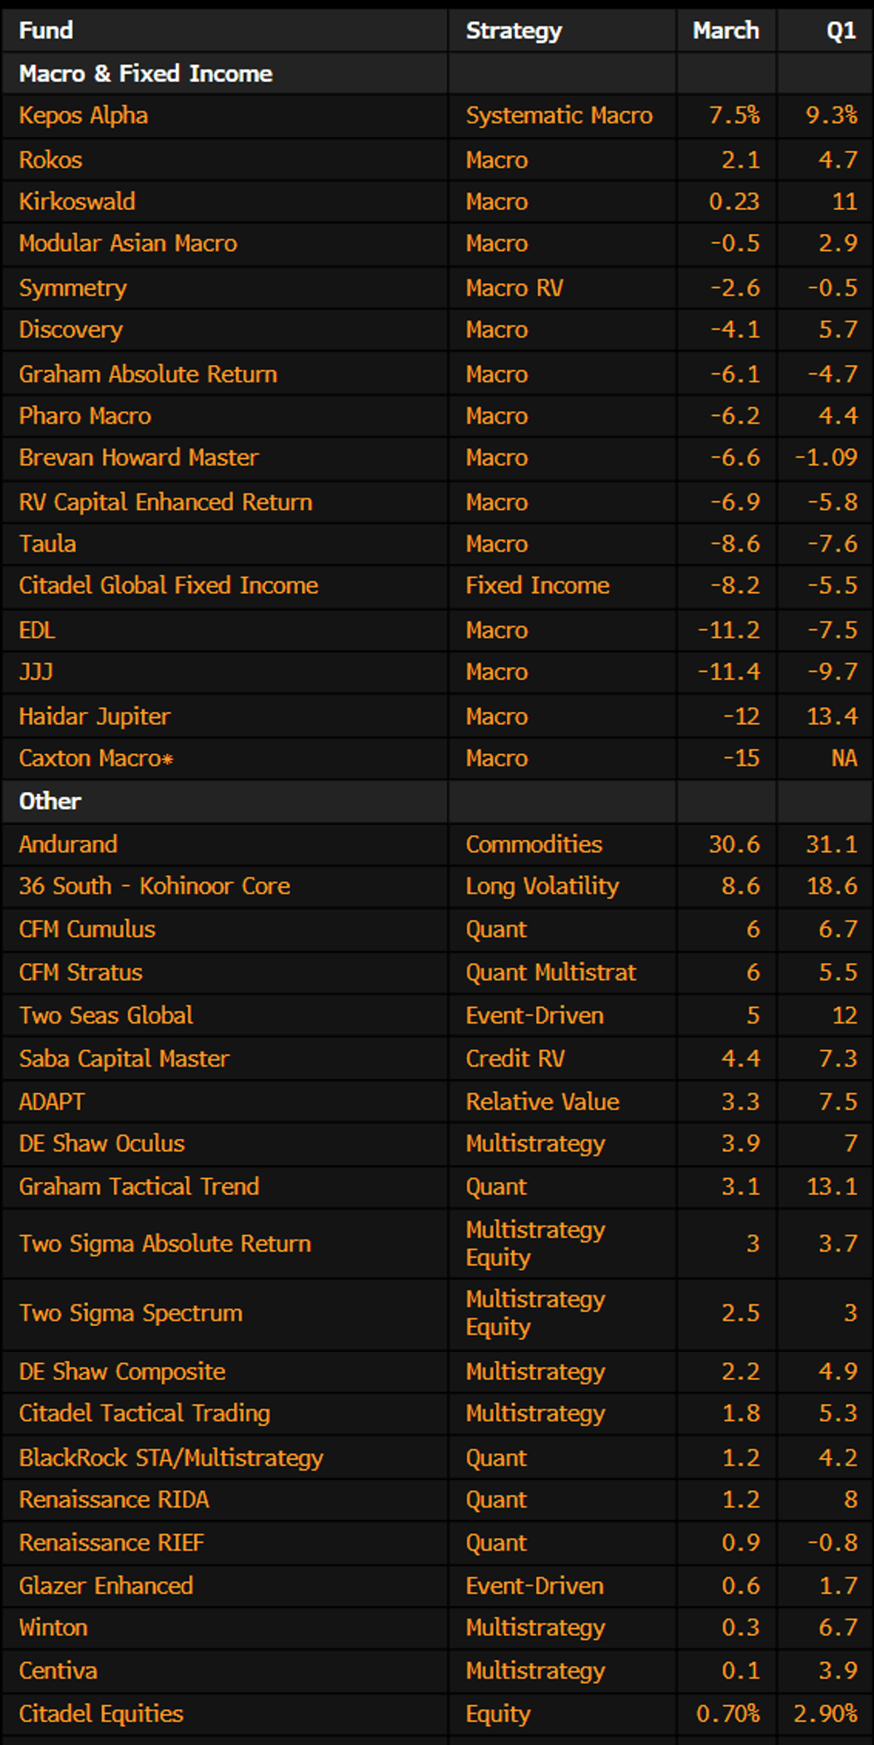This screenshot has height=1745, width=874.
Task: Click Haidar Jupiter Q1 value 13.4
Action: (832, 716)
